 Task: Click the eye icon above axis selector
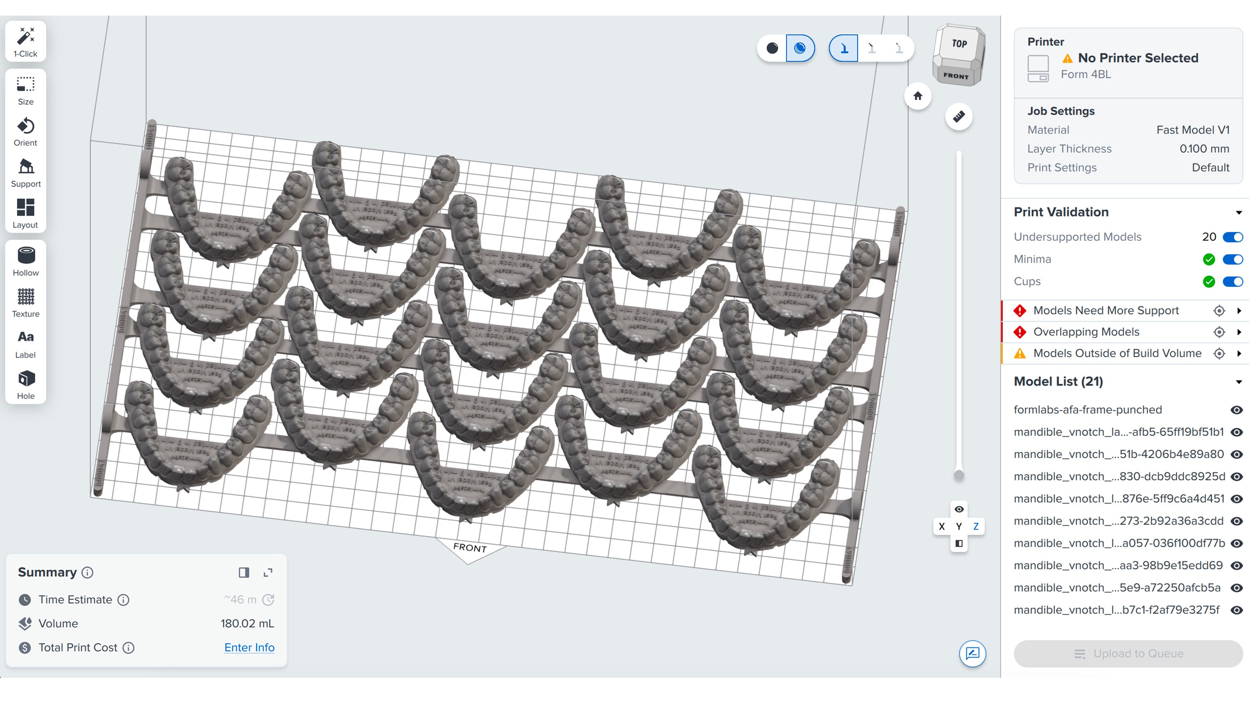[959, 509]
